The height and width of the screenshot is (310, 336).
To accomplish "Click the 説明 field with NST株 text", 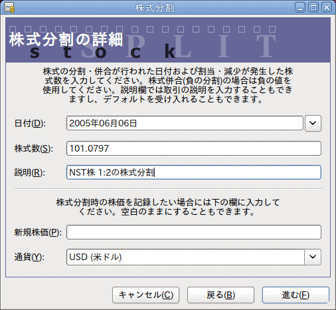I will coord(194,172).
